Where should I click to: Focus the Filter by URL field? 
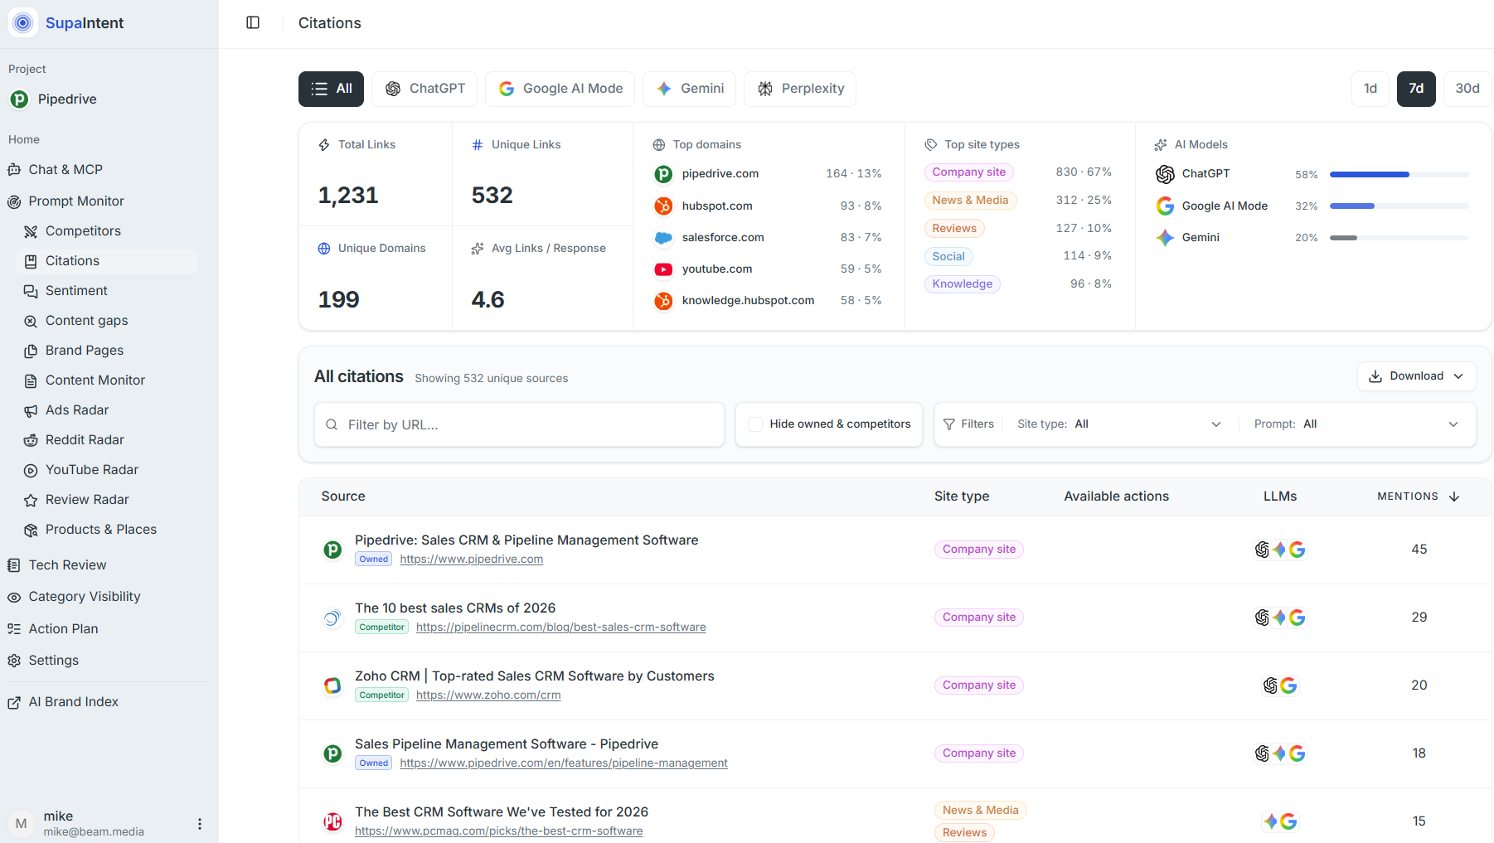(519, 424)
